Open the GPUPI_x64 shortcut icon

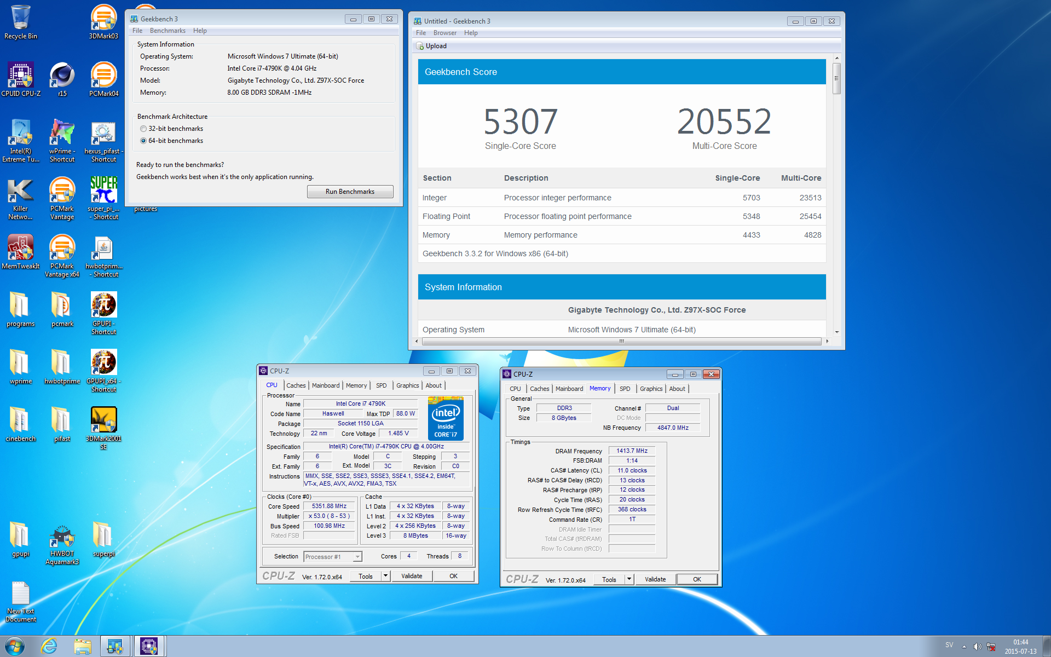(x=103, y=371)
